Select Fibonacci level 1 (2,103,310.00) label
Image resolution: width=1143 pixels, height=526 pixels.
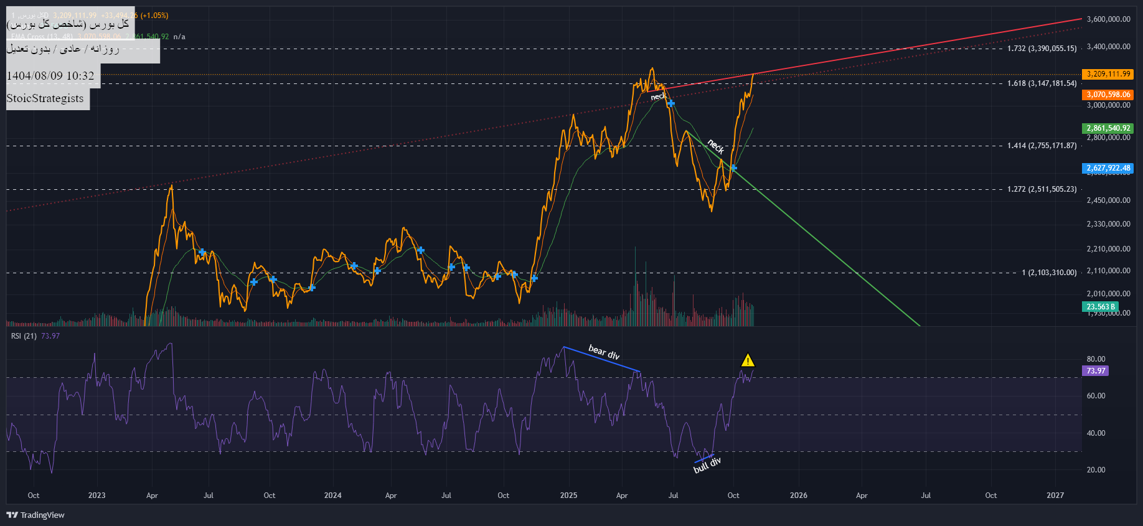(x=1049, y=273)
